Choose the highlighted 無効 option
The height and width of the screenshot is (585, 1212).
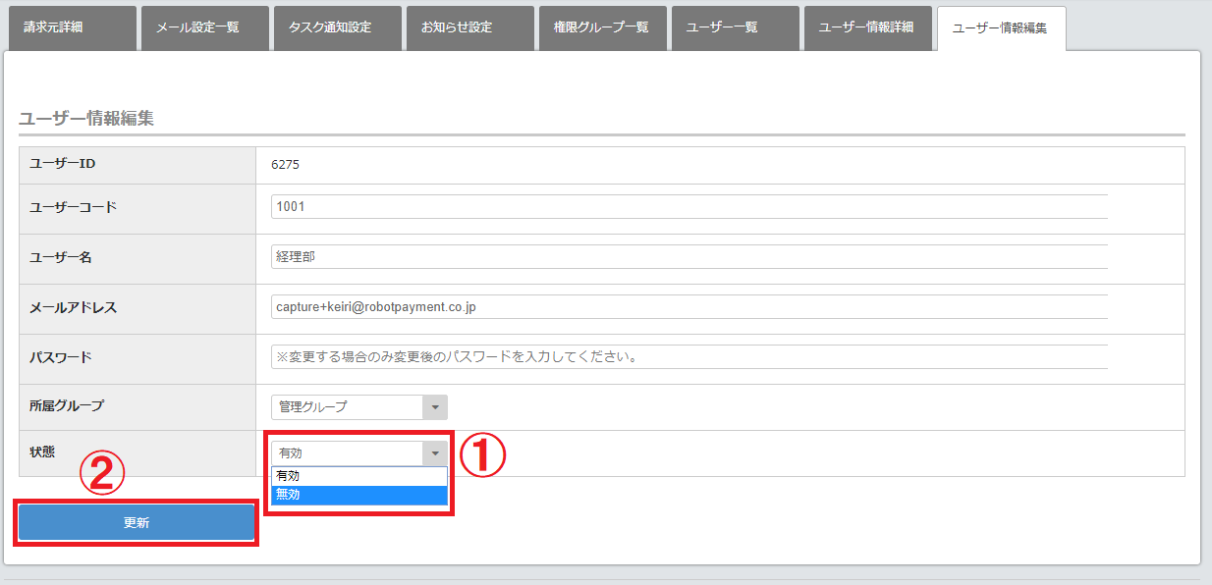click(x=358, y=495)
